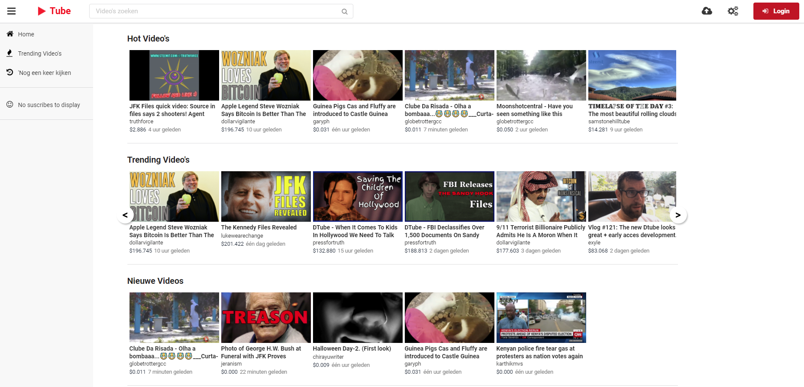
Task: Click the smiley icon beside No subscribes
Action: pyautogui.click(x=10, y=104)
